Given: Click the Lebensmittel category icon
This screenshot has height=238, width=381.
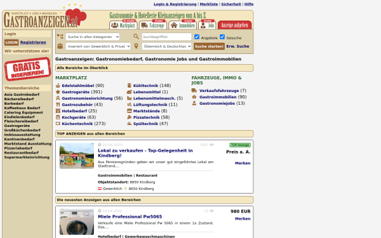Looking at the screenshot, I should coord(130,92).
